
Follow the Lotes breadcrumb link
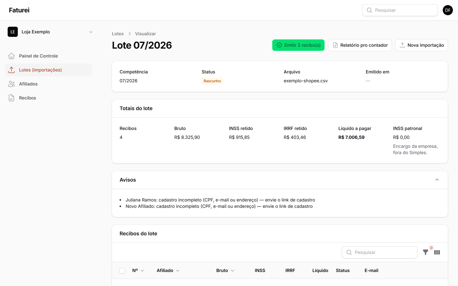click(x=118, y=34)
